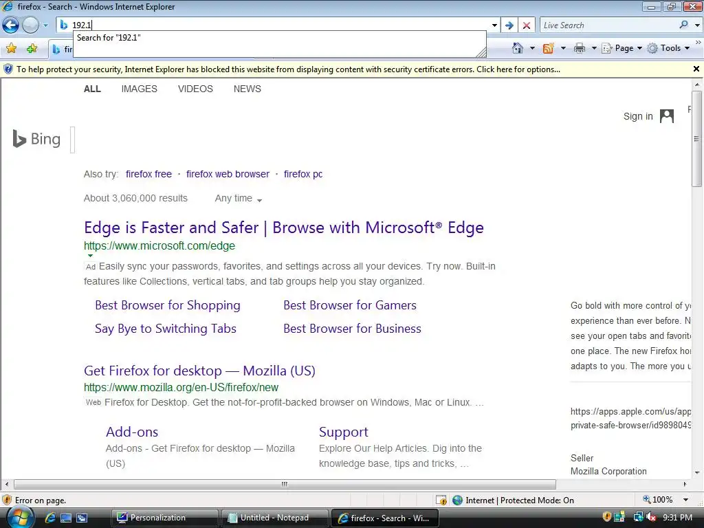This screenshot has width=704, height=528.
Task: Click the 'firefox free' suggestion
Action: [148, 174]
